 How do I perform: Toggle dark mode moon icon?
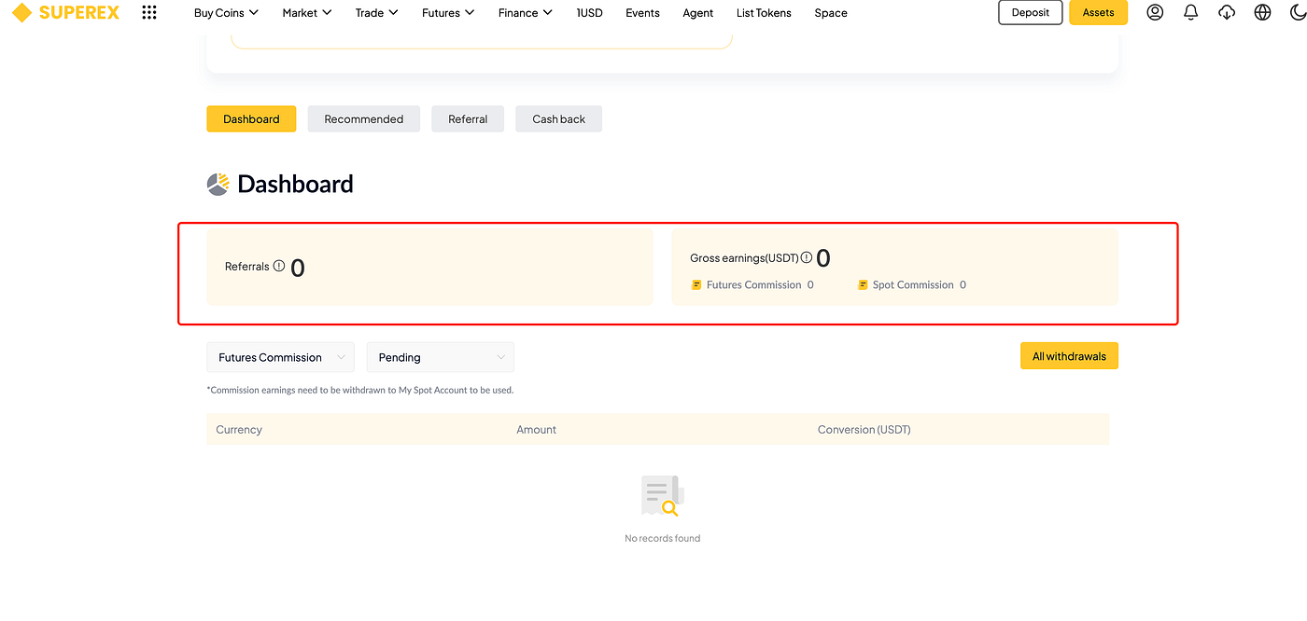pos(1297,12)
